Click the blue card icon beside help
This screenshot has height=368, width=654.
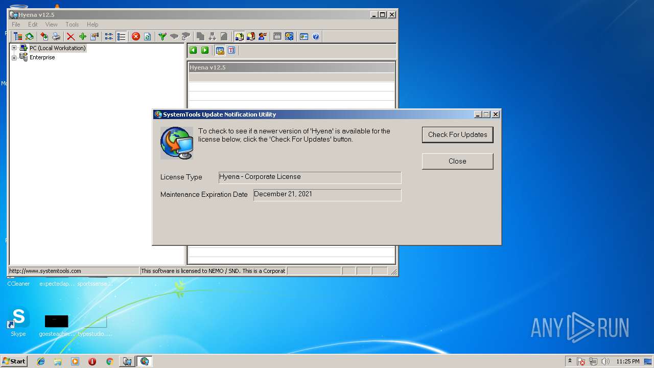pos(304,36)
